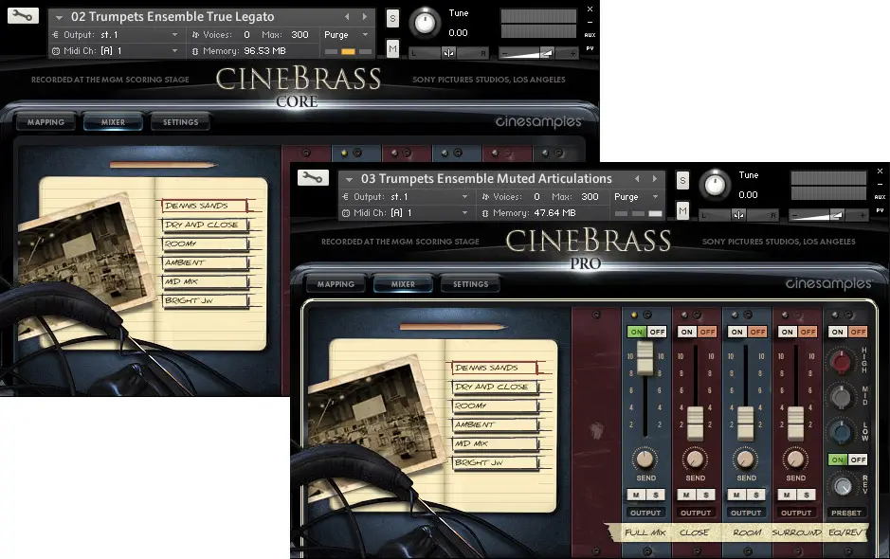Mute the Full Mix mixer channel
The image size is (890, 559).
point(636,495)
